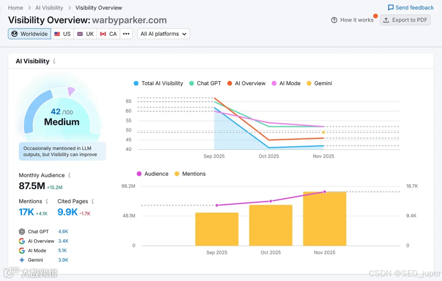The height and width of the screenshot is (281, 442).
Task: Click the Google icon next to AI Mode
Action: [x=22, y=251]
